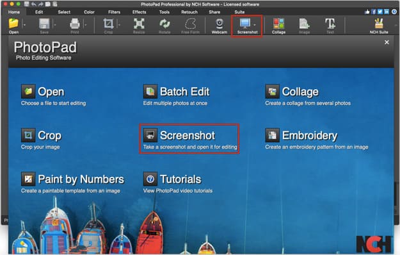Expand the Crop dropdown arrow in toolbar
400x255 pixels.
(x=119, y=25)
